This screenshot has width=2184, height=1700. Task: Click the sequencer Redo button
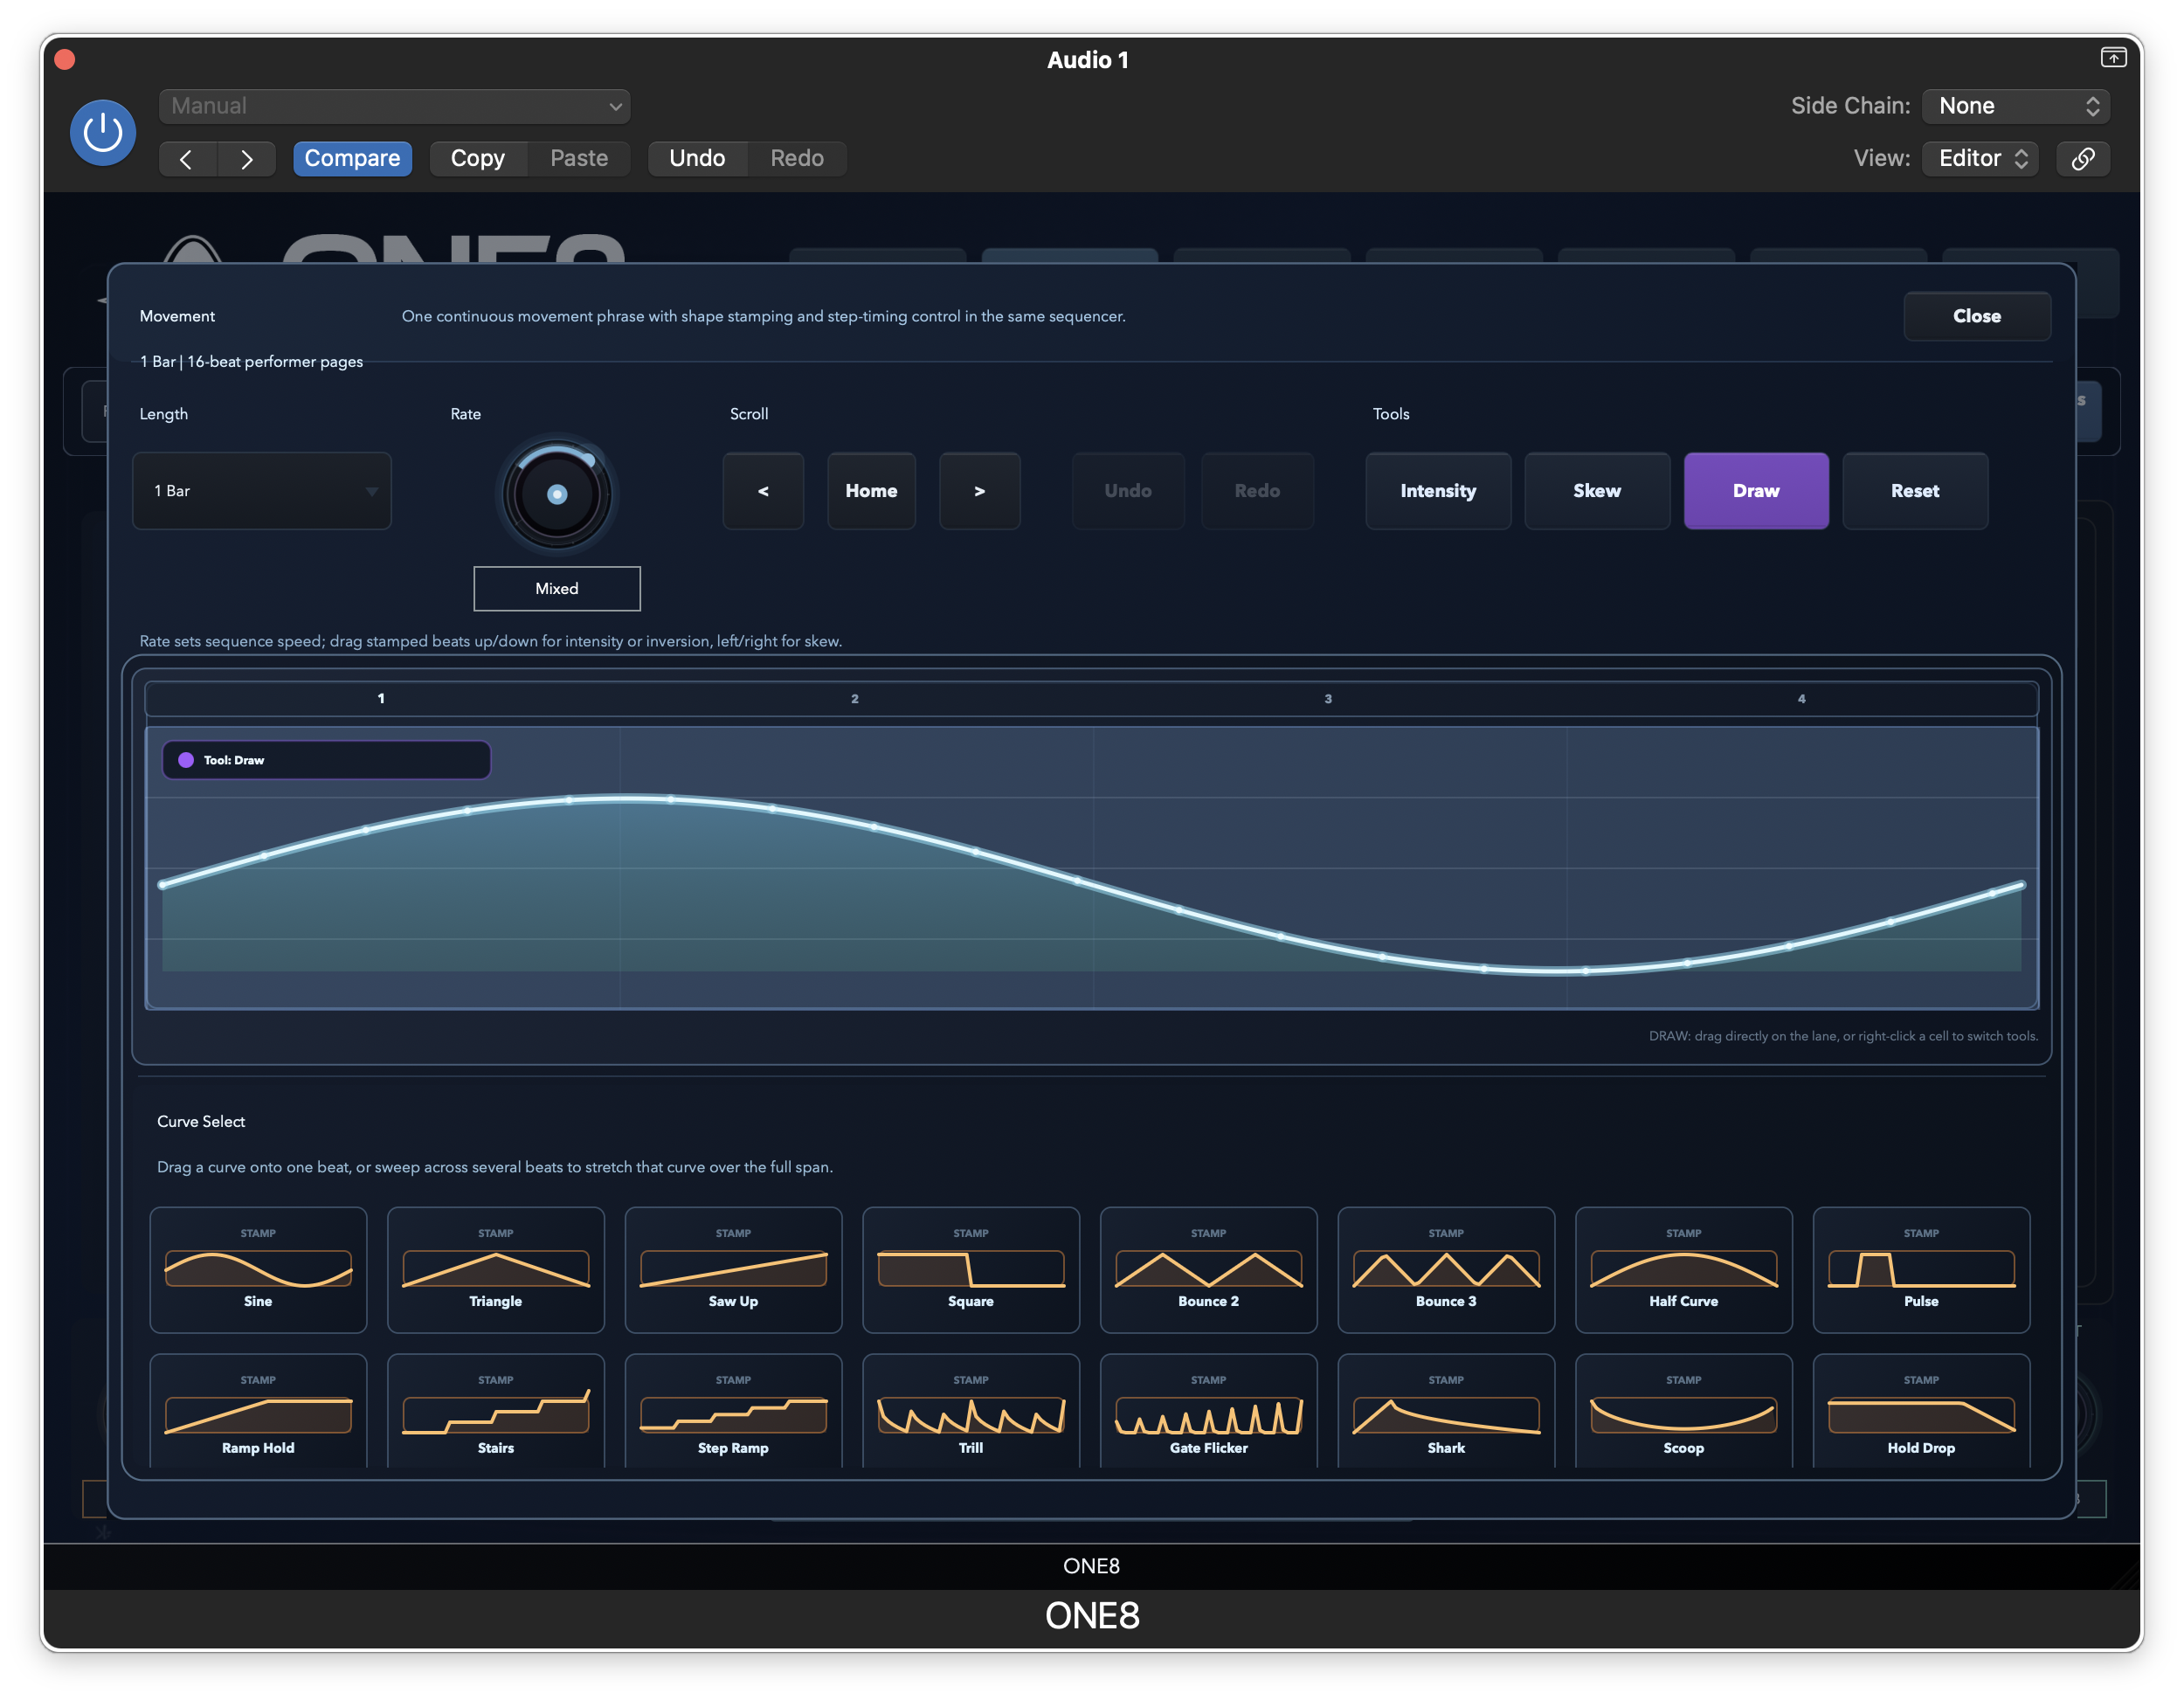1257,491
